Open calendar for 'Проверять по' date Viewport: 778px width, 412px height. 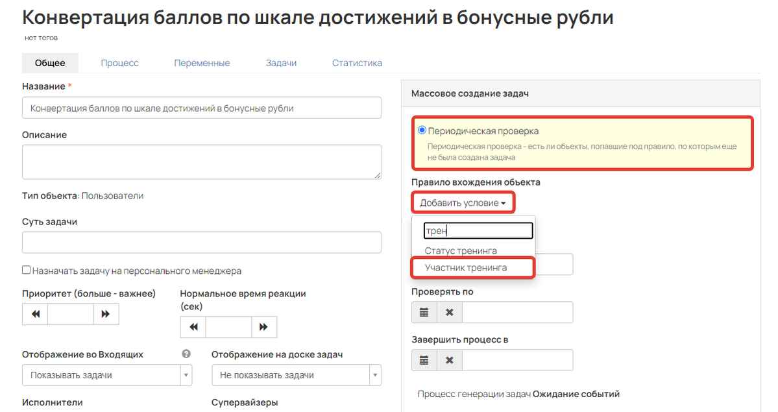424,312
